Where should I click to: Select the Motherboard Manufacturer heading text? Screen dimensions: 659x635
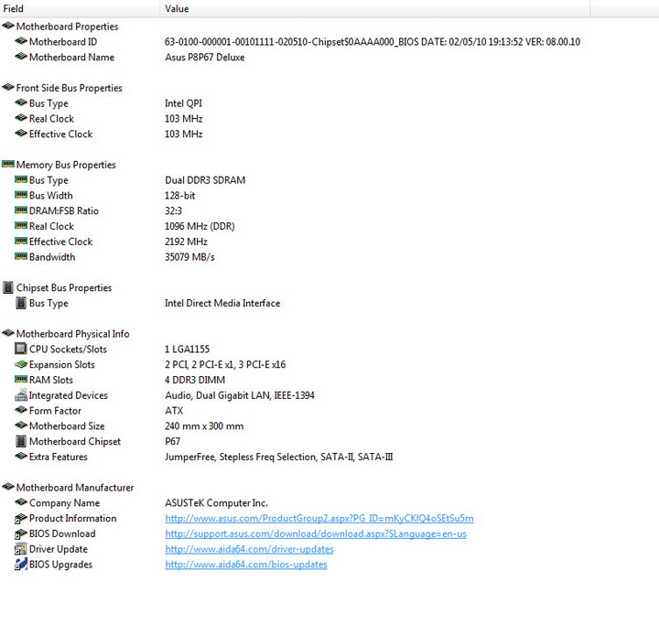coord(75,488)
